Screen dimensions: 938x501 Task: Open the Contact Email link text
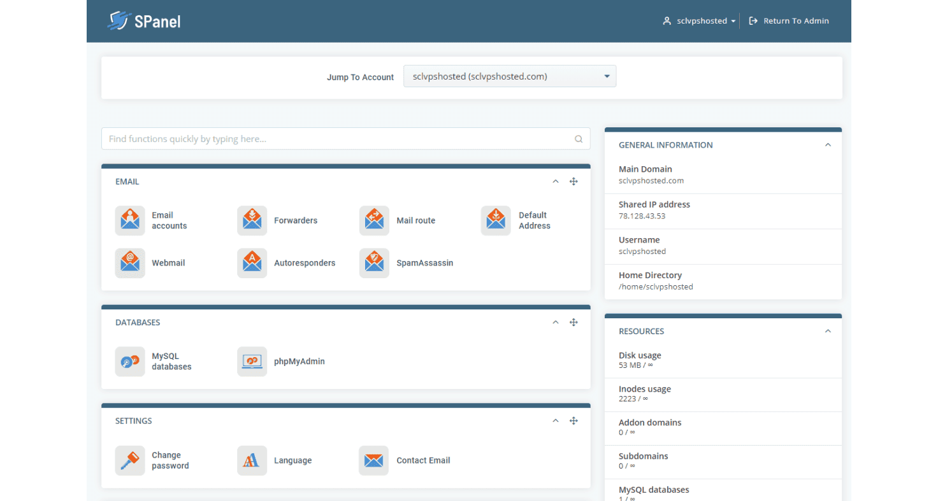[x=423, y=460]
